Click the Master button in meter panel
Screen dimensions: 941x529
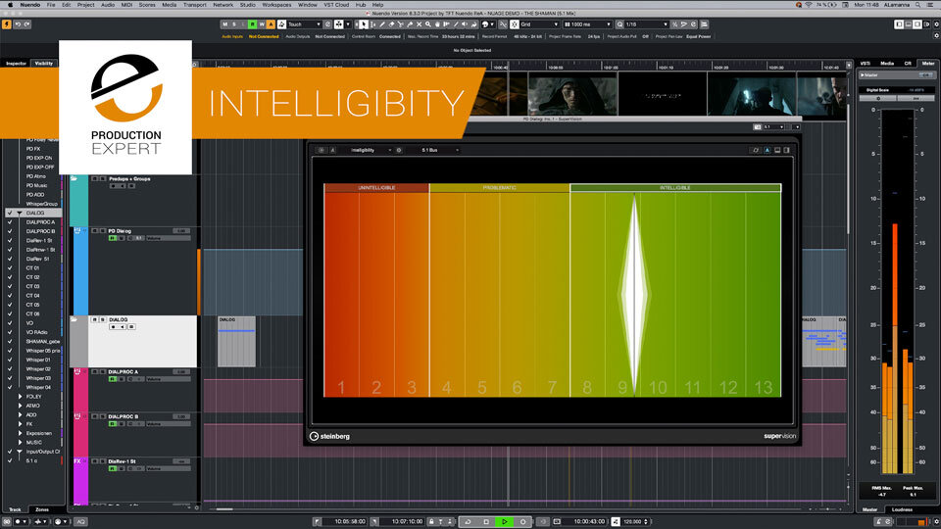869,74
